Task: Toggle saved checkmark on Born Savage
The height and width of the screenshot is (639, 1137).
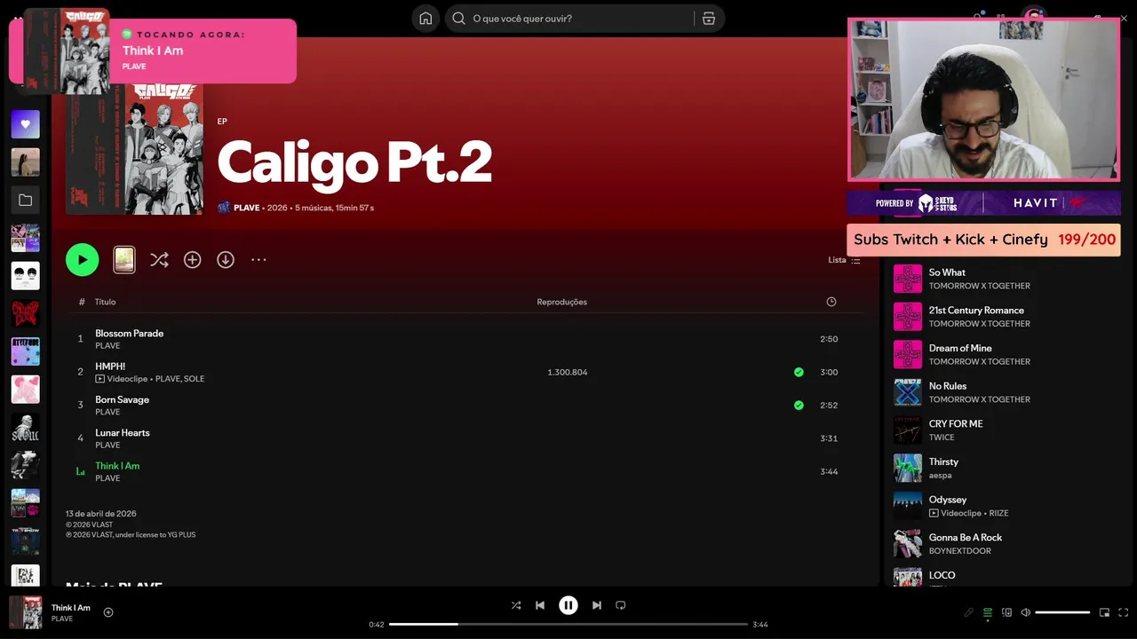Action: [799, 405]
